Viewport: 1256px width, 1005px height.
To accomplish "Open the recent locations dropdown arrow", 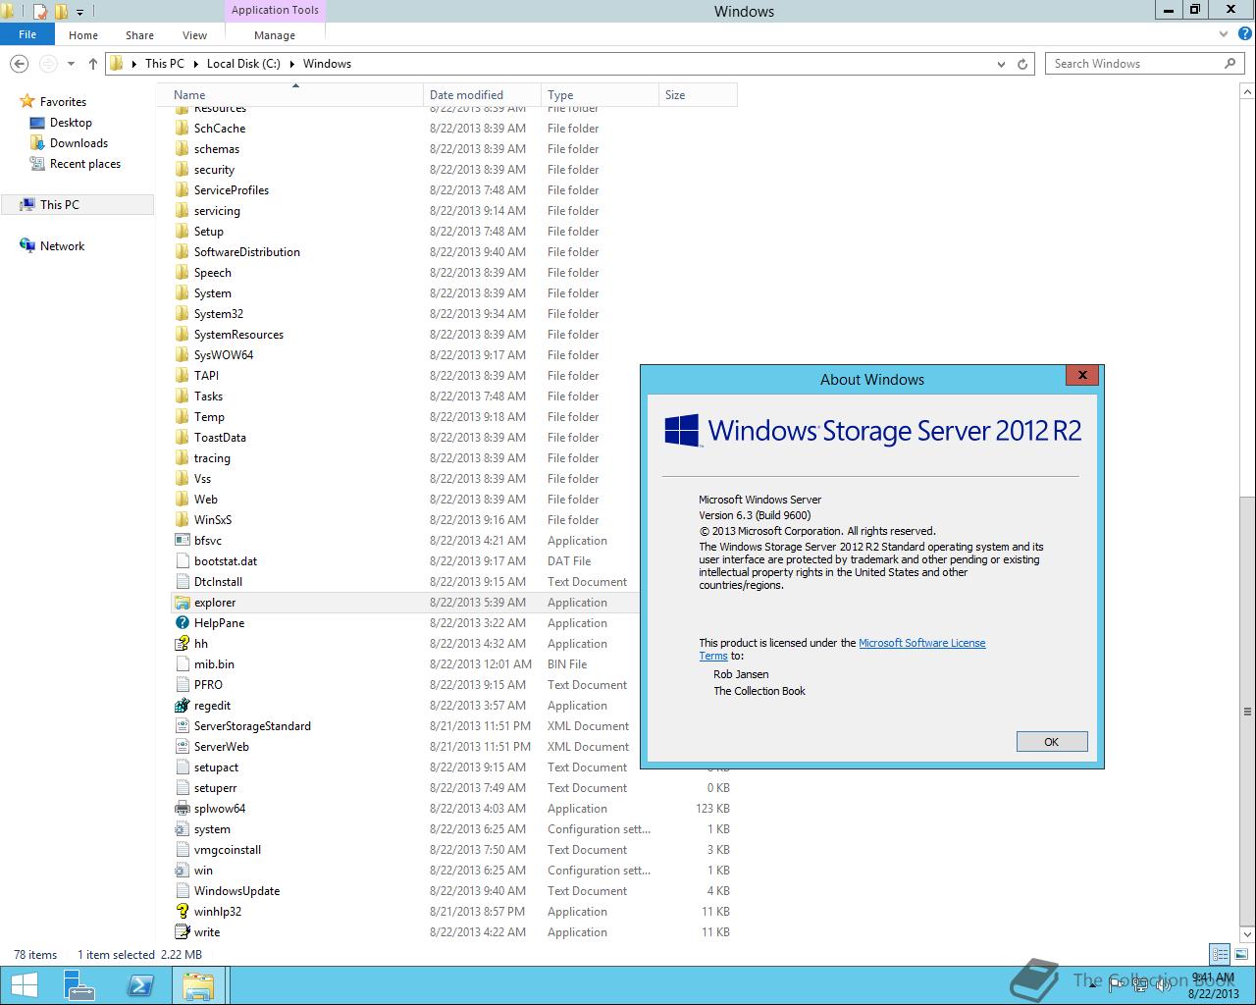I will (x=71, y=64).
